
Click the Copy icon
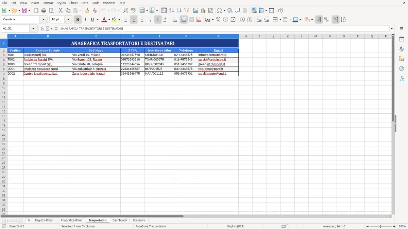click(68, 11)
